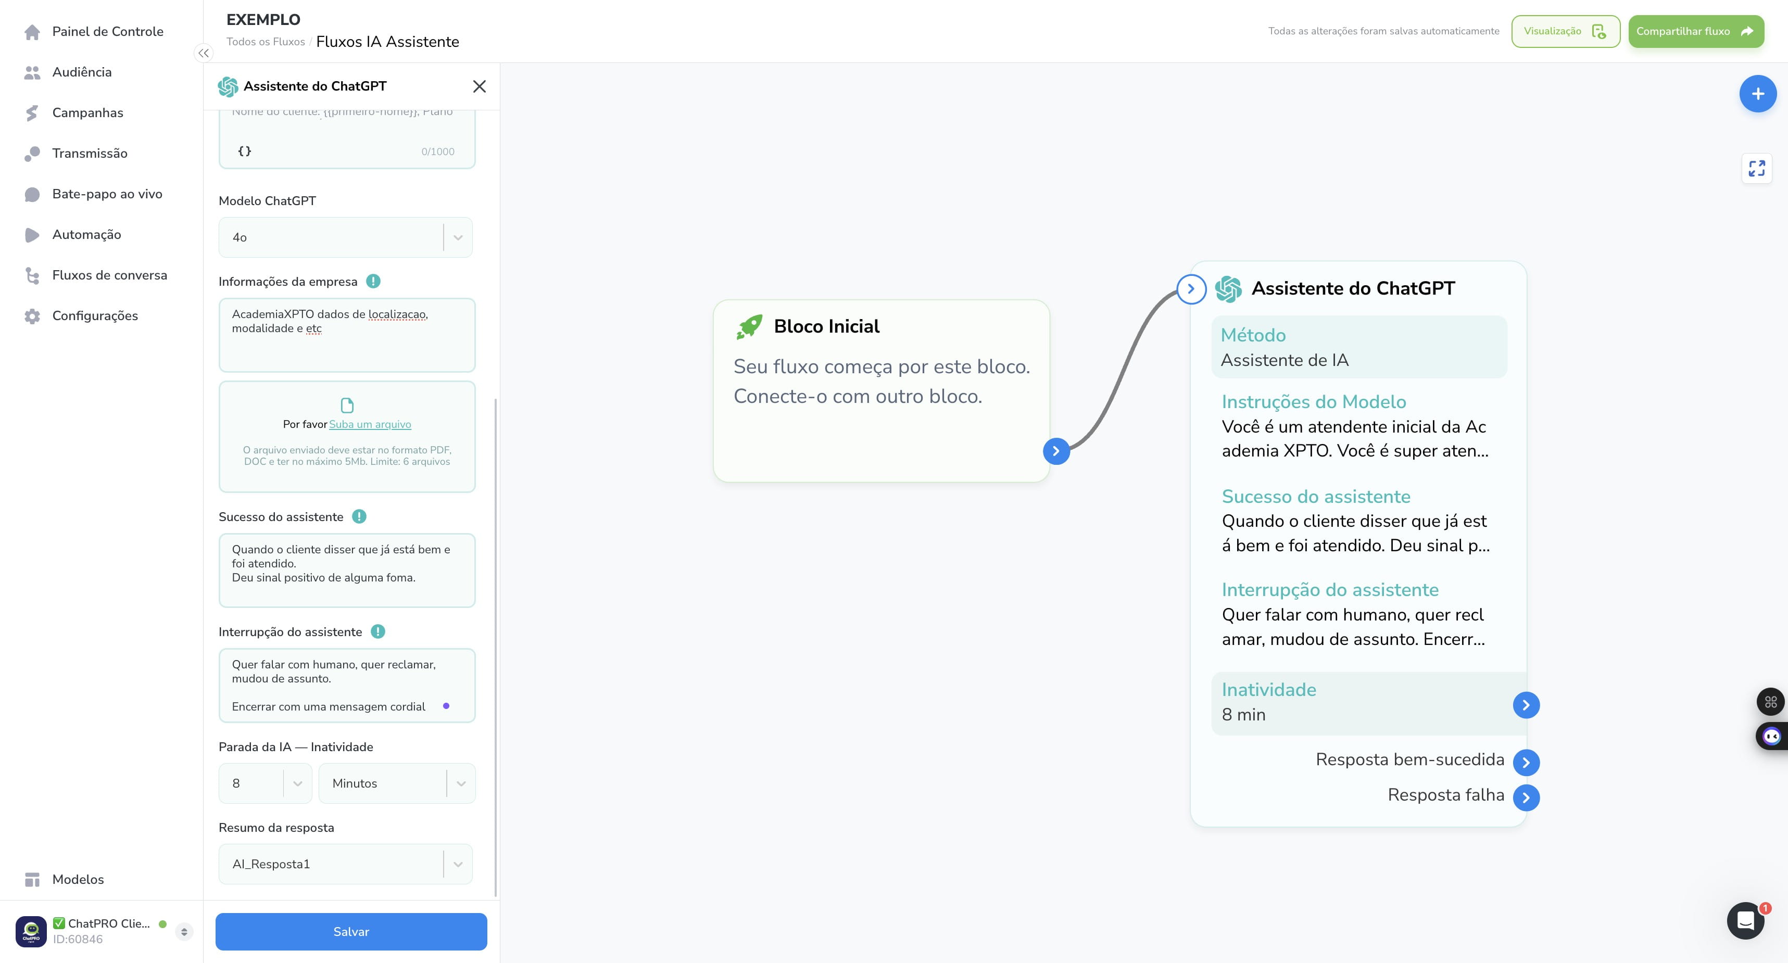Screen dimensions: 1788x963
Task: Click the side panel vertical scrollbar
Action: 496,647
